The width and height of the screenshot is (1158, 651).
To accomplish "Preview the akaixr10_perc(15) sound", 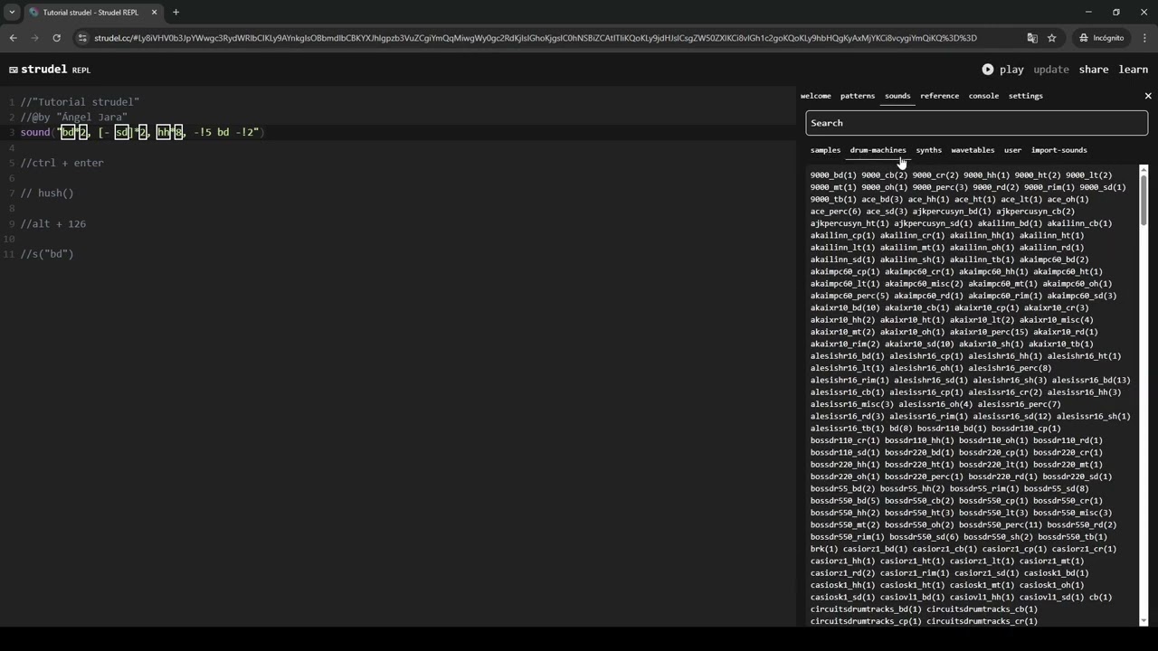I will coord(989,332).
